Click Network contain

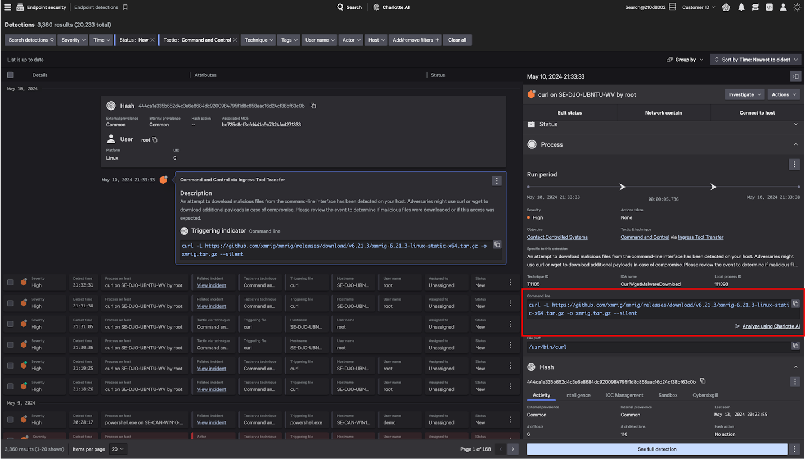coord(664,112)
